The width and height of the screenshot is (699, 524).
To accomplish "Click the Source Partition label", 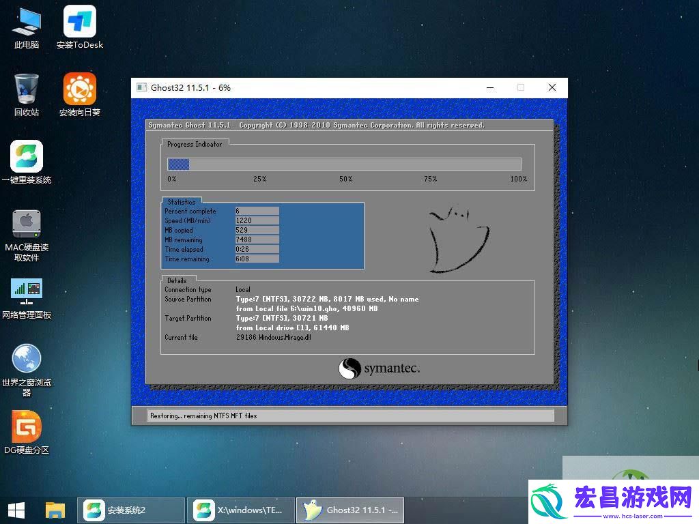I will click(188, 300).
